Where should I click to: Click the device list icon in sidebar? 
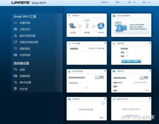15,23
